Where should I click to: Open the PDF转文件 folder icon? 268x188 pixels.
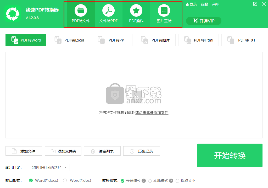81,11
